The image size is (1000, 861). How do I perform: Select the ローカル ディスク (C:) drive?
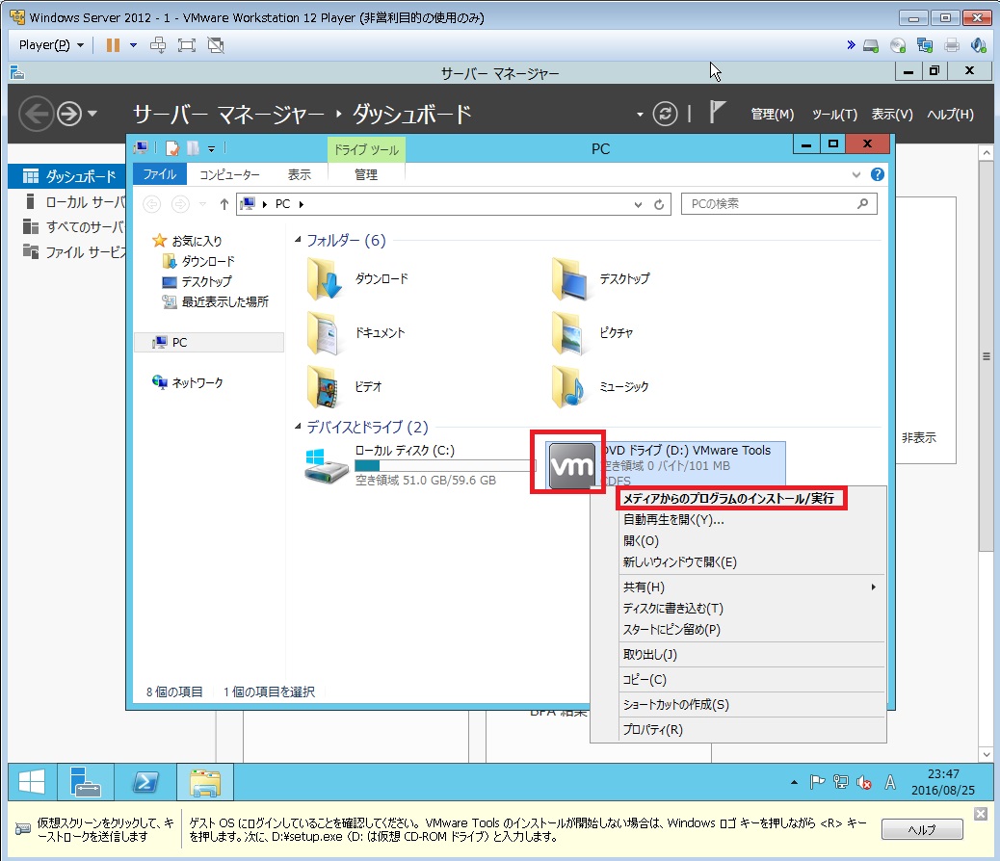[x=418, y=465]
